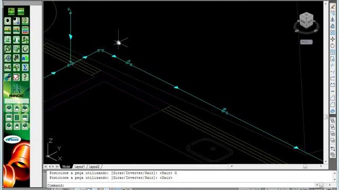
Task: Click the 3D cubes icon in HidroCAD palette
Action: tap(7, 77)
